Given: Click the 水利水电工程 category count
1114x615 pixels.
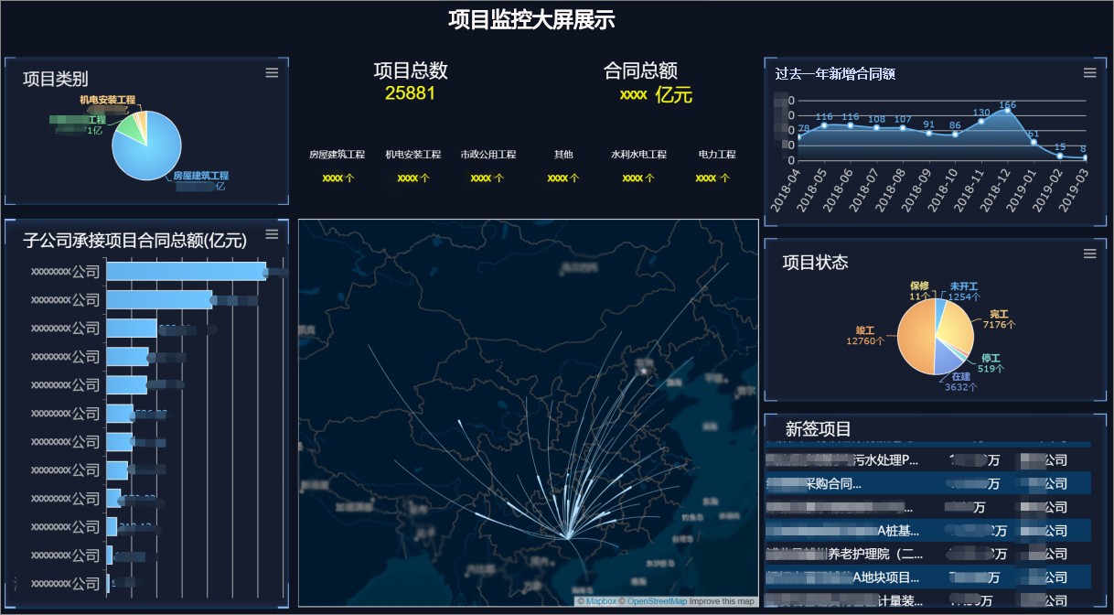Looking at the screenshot, I should (x=638, y=178).
